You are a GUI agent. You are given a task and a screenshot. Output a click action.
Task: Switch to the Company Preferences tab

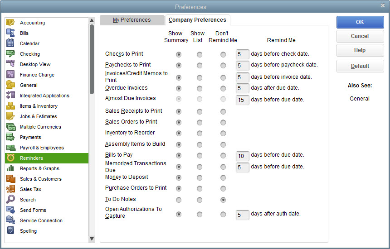(x=197, y=20)
